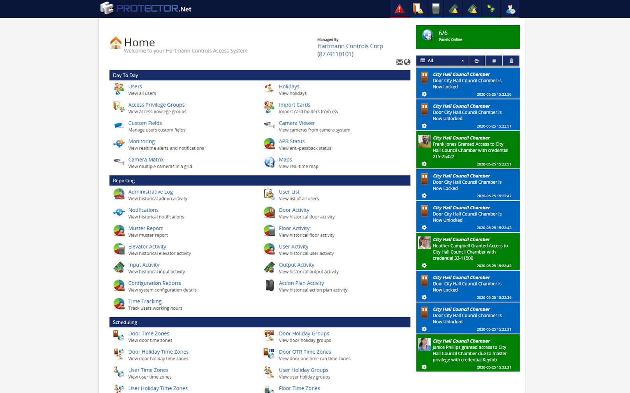Clear notifications with the trash can icon
Screen dimensions: 630x393
(511, 61)
